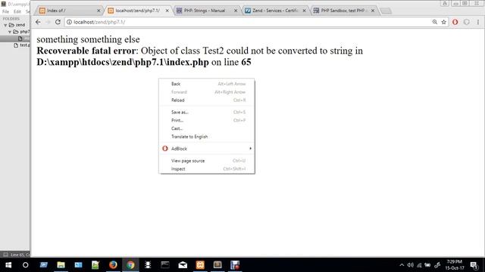Screen dimensions: 485x272
Task: Click the browser Back arrow button
Action: pos(38,22)
